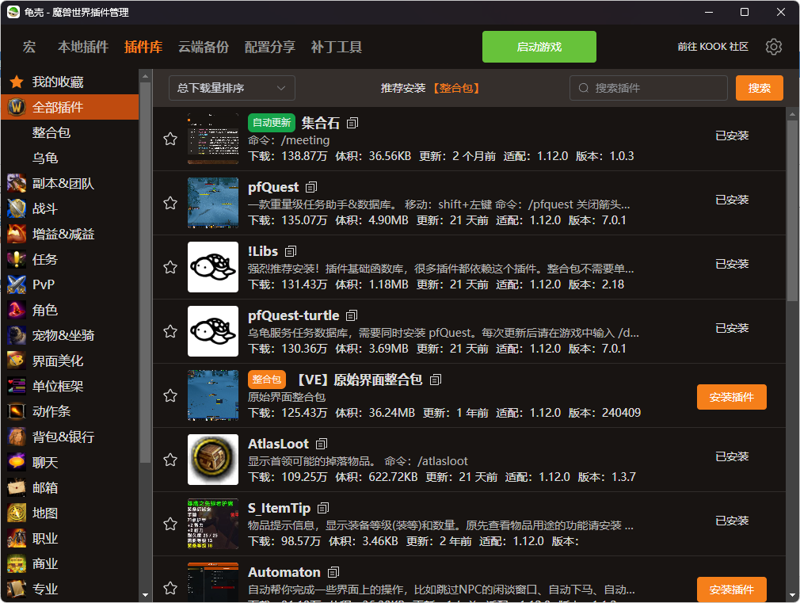Open details icon beside Automaton

[333, 572]
